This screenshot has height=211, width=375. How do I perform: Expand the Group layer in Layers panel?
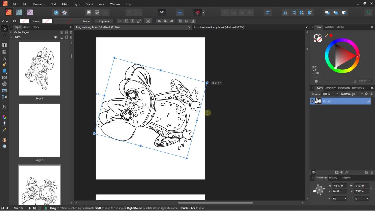point(312,101)
